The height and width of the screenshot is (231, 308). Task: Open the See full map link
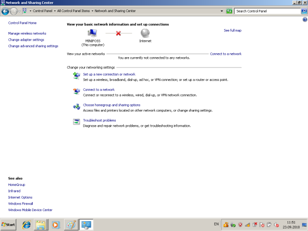pyautogui.click(x=232, y=30)
